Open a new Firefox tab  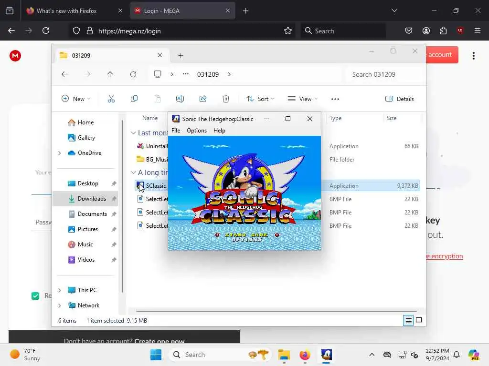tap(245, 11)
